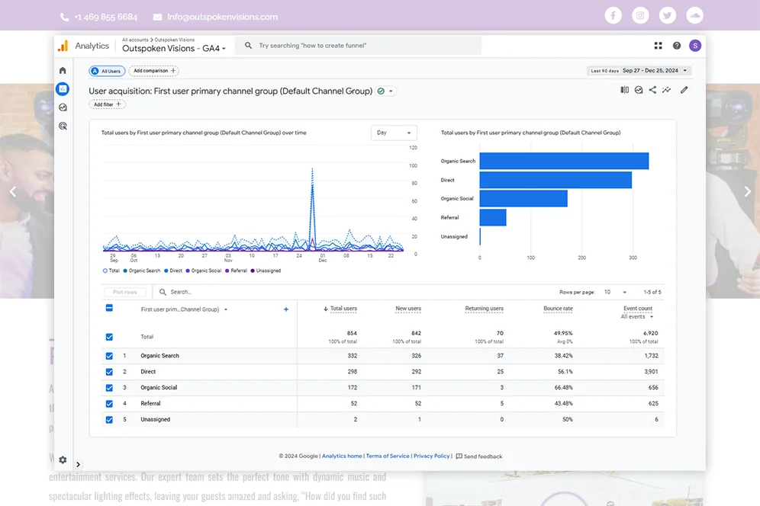Uncheck the Organic Social row checkbox

click(109, 388)
